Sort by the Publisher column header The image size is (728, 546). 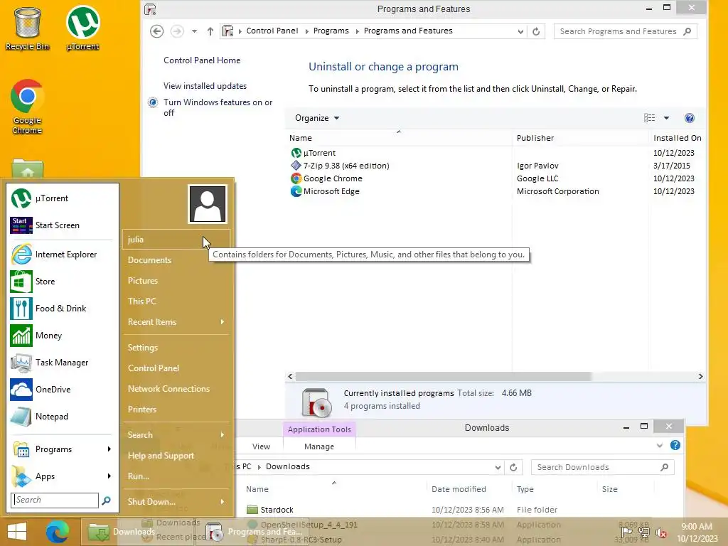tap(580, 138)
